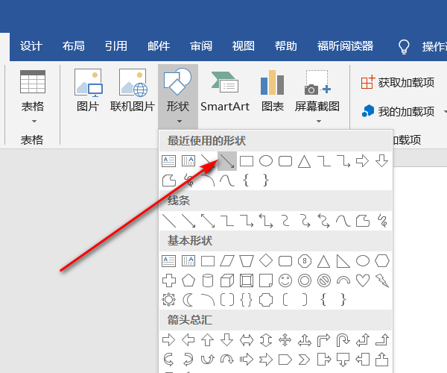The height and width of the screenshot is (373, 447).
Task: Pick the elbow connector in recent shapes
Action: (x=324, y=161)
